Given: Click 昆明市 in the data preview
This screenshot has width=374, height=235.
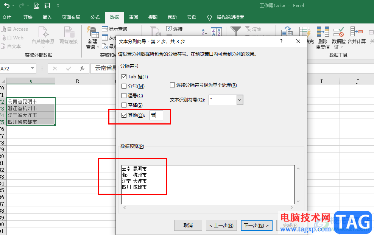Looking at the screenshot, I should pos(140,169).
